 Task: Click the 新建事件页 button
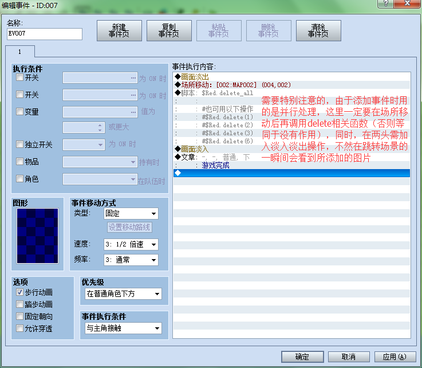tap(119, 31)
